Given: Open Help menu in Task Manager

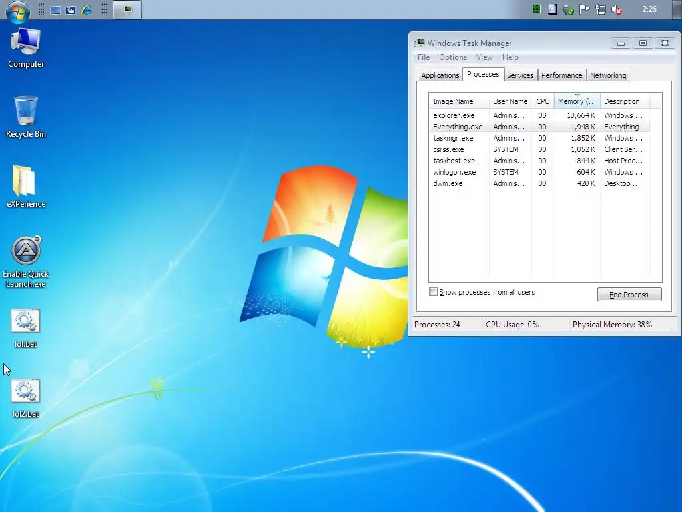Looking at the screenshot, I should pos(510,57).
